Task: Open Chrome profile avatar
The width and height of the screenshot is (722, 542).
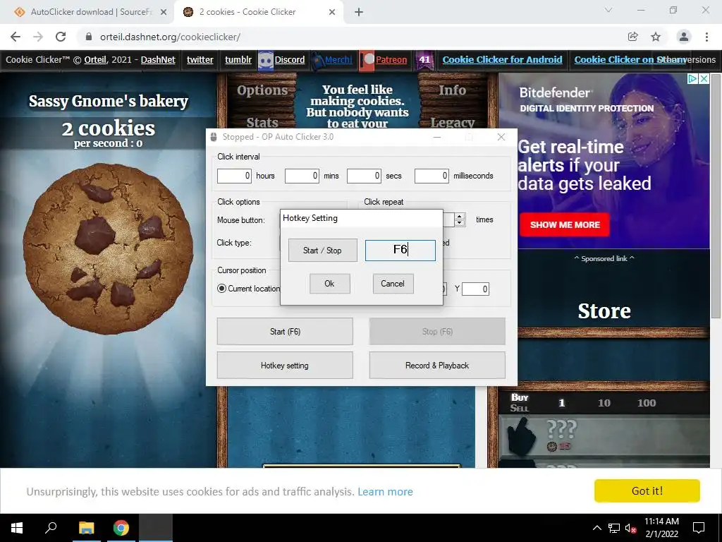Action: pos(684,37)
